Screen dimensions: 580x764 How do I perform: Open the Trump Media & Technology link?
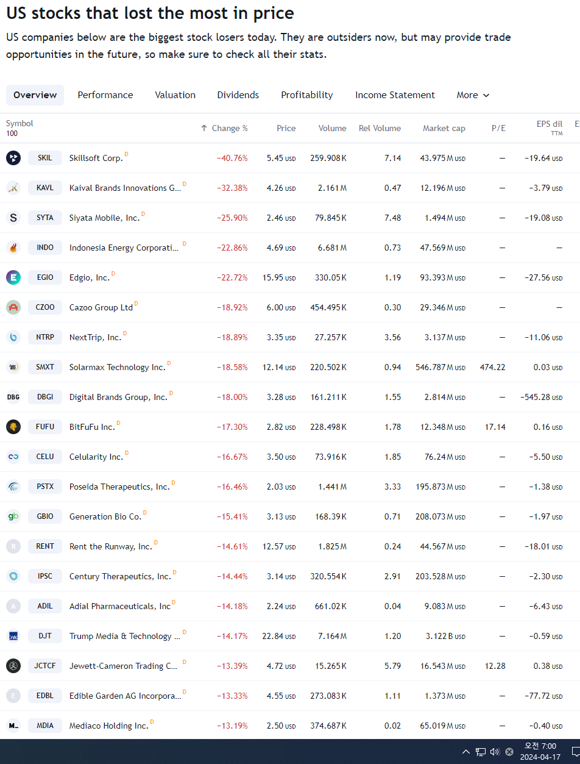(x=125, y=636)
